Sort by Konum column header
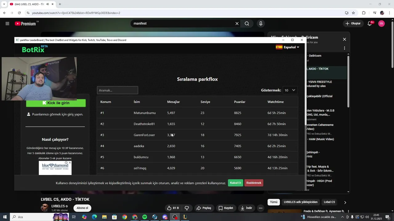Viewport: 394px width, 221px height. (x=106, y=102)
